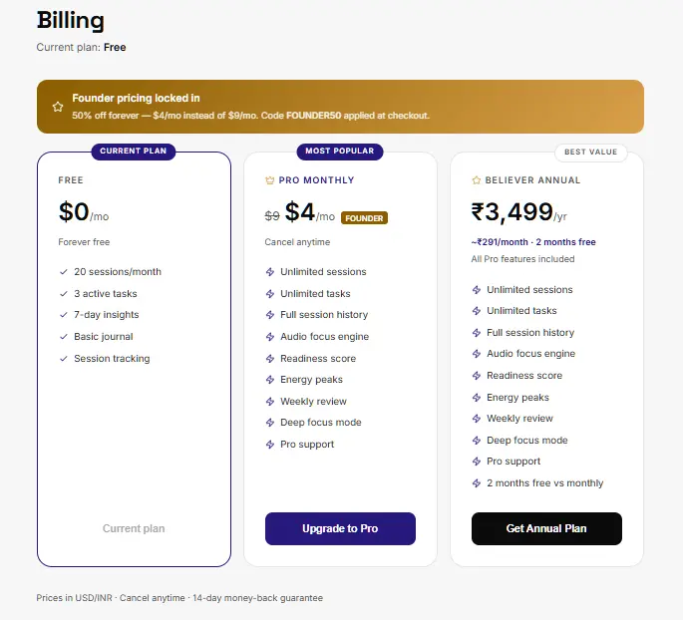The width and height of the screenshot is (683, 620).
Task: Select the Current Plan badge
Action: click(134, 152)
